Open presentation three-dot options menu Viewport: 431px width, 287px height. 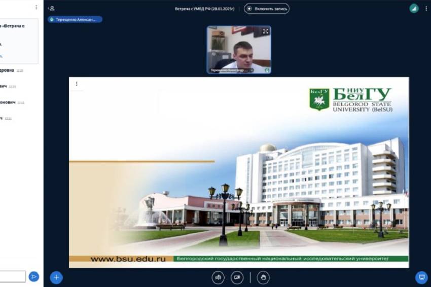coord(77,84)
